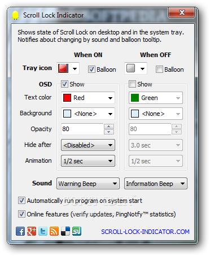This screenshot has height=256, width=210.
Task: Open the Warning Beep sound dropdown
Action: [88, 184]
